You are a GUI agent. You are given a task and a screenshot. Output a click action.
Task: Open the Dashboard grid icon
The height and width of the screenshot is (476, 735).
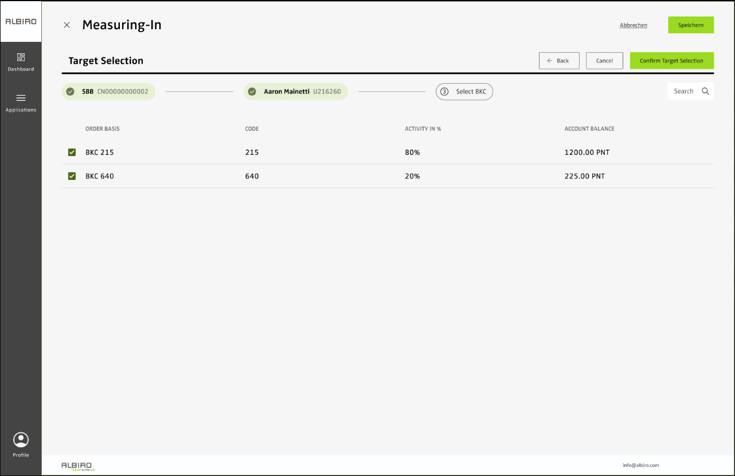[21, 57]
